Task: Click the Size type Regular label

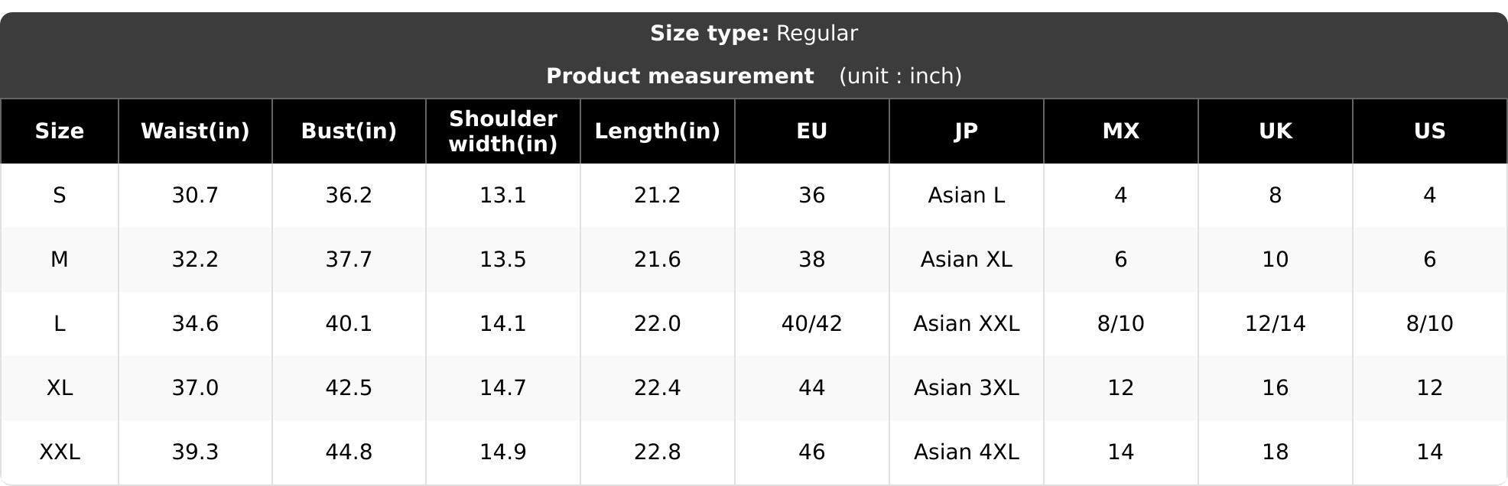Action: click(x=754, y=34)
